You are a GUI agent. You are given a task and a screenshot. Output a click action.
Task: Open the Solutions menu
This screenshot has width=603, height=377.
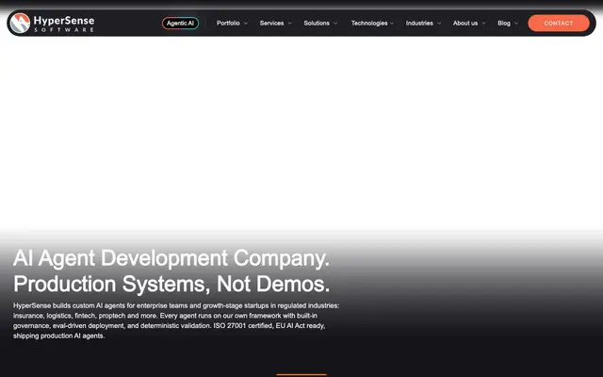pos(317,23)
